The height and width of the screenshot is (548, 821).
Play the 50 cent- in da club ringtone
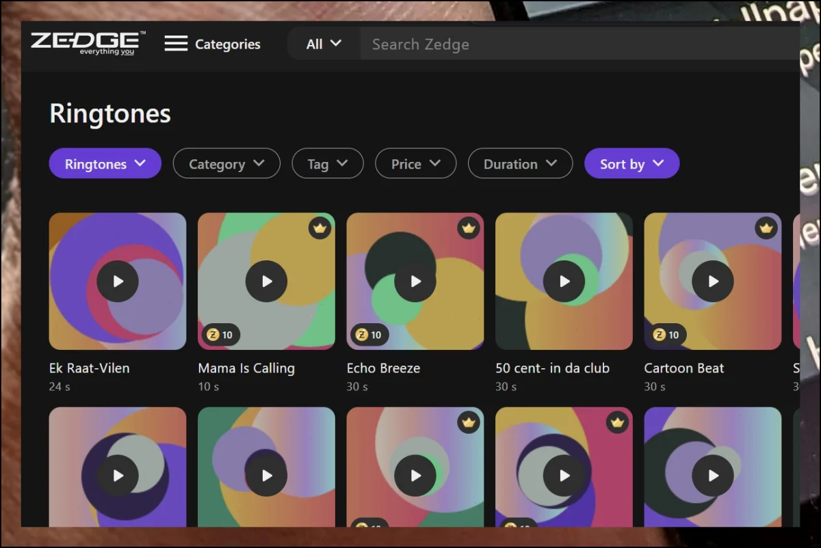(564, 281)
